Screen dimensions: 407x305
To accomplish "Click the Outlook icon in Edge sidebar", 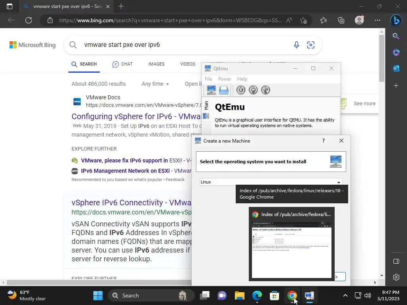I will coord(396,68).
